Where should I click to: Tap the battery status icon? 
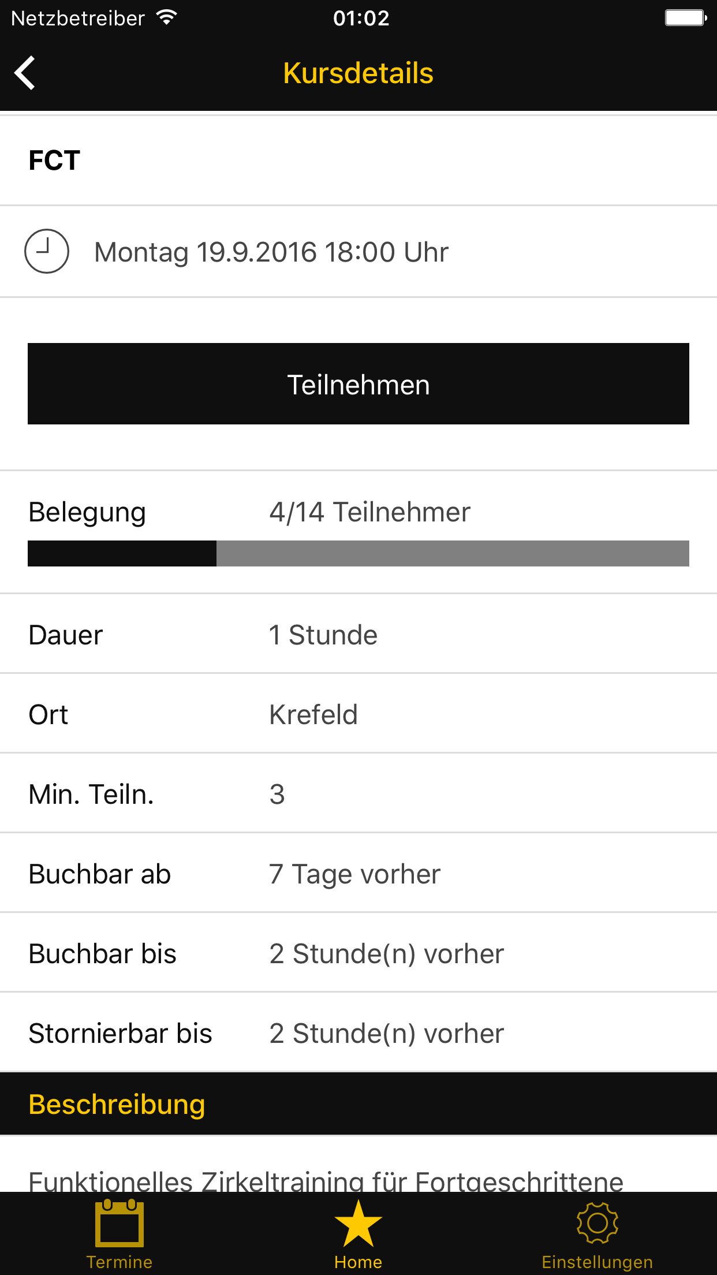pyautogui.click(x=685, y=18)
